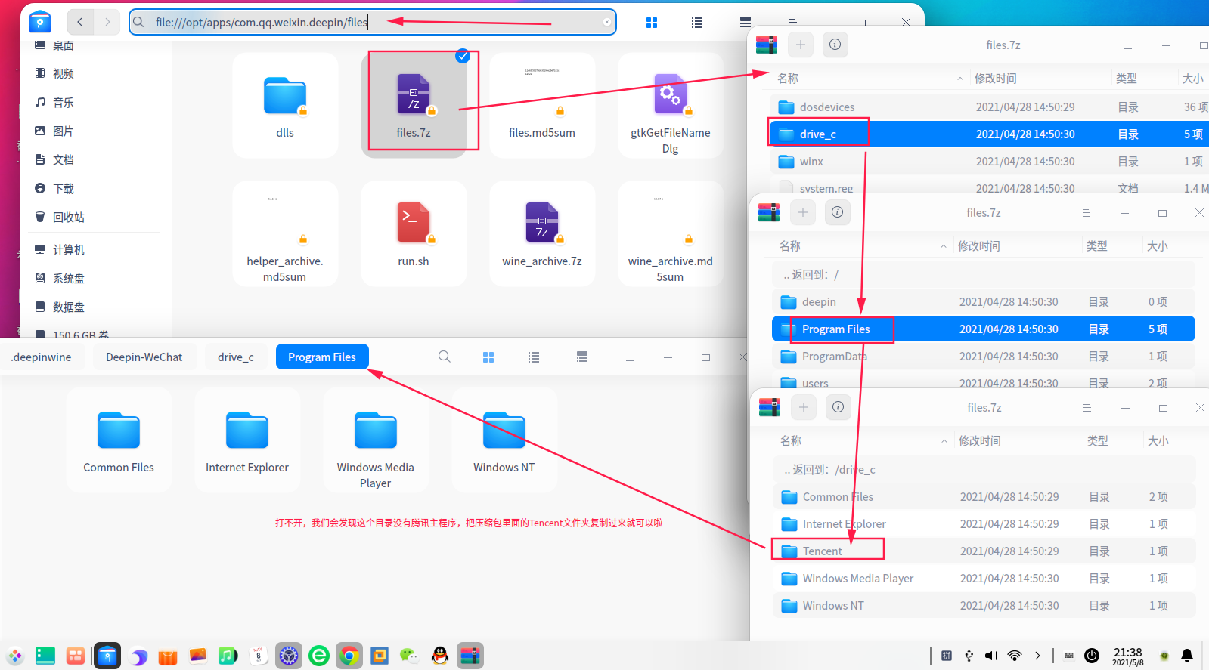Click 返回到: /drive_c to go up
Image resolution: width=1209 pixels, height=670 pixels.
tap(984, 469)
